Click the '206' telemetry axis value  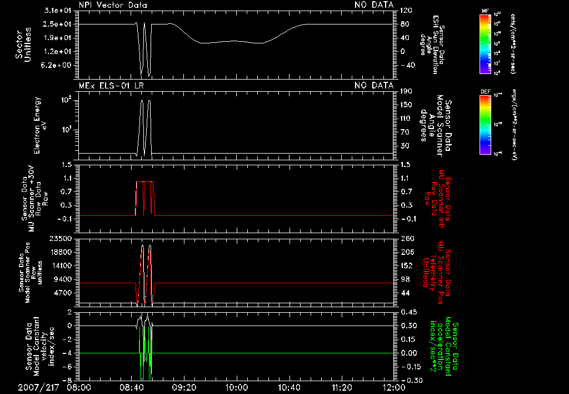click(x=407, y=252)
